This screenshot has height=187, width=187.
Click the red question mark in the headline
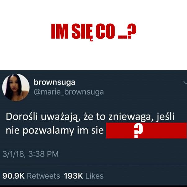[x=131, y=31]
